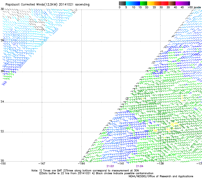The image size is (202, 178).
Task: Click the purple time stamp '21:03'
Action: point(110,166)
